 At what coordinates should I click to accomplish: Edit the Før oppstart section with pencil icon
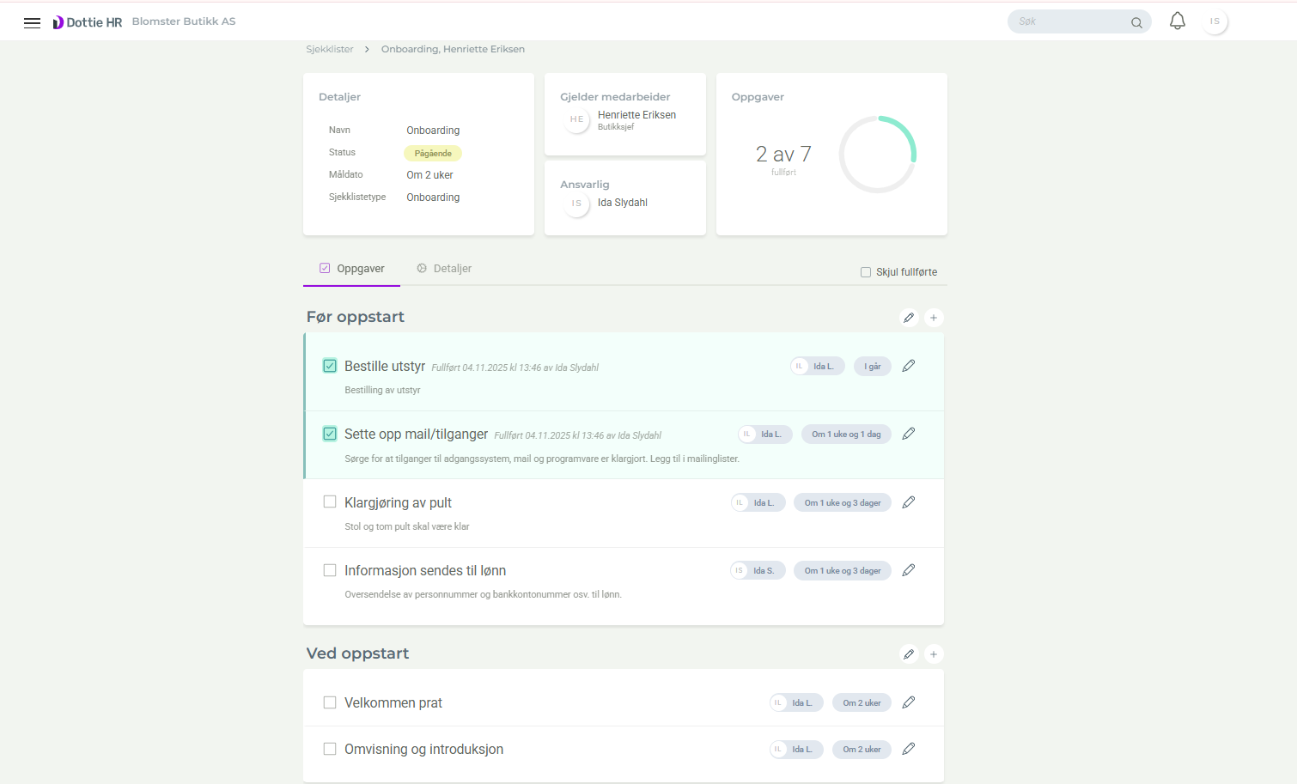click(x=909, y=317)
